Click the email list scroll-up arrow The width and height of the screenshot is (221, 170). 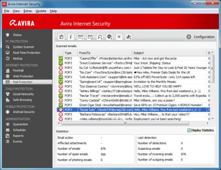point(212,52)
